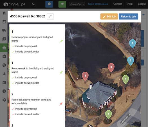148x127 pixels.
Task: Open the Help menu item
Action: pyautogui.click(x=130, y=4)
